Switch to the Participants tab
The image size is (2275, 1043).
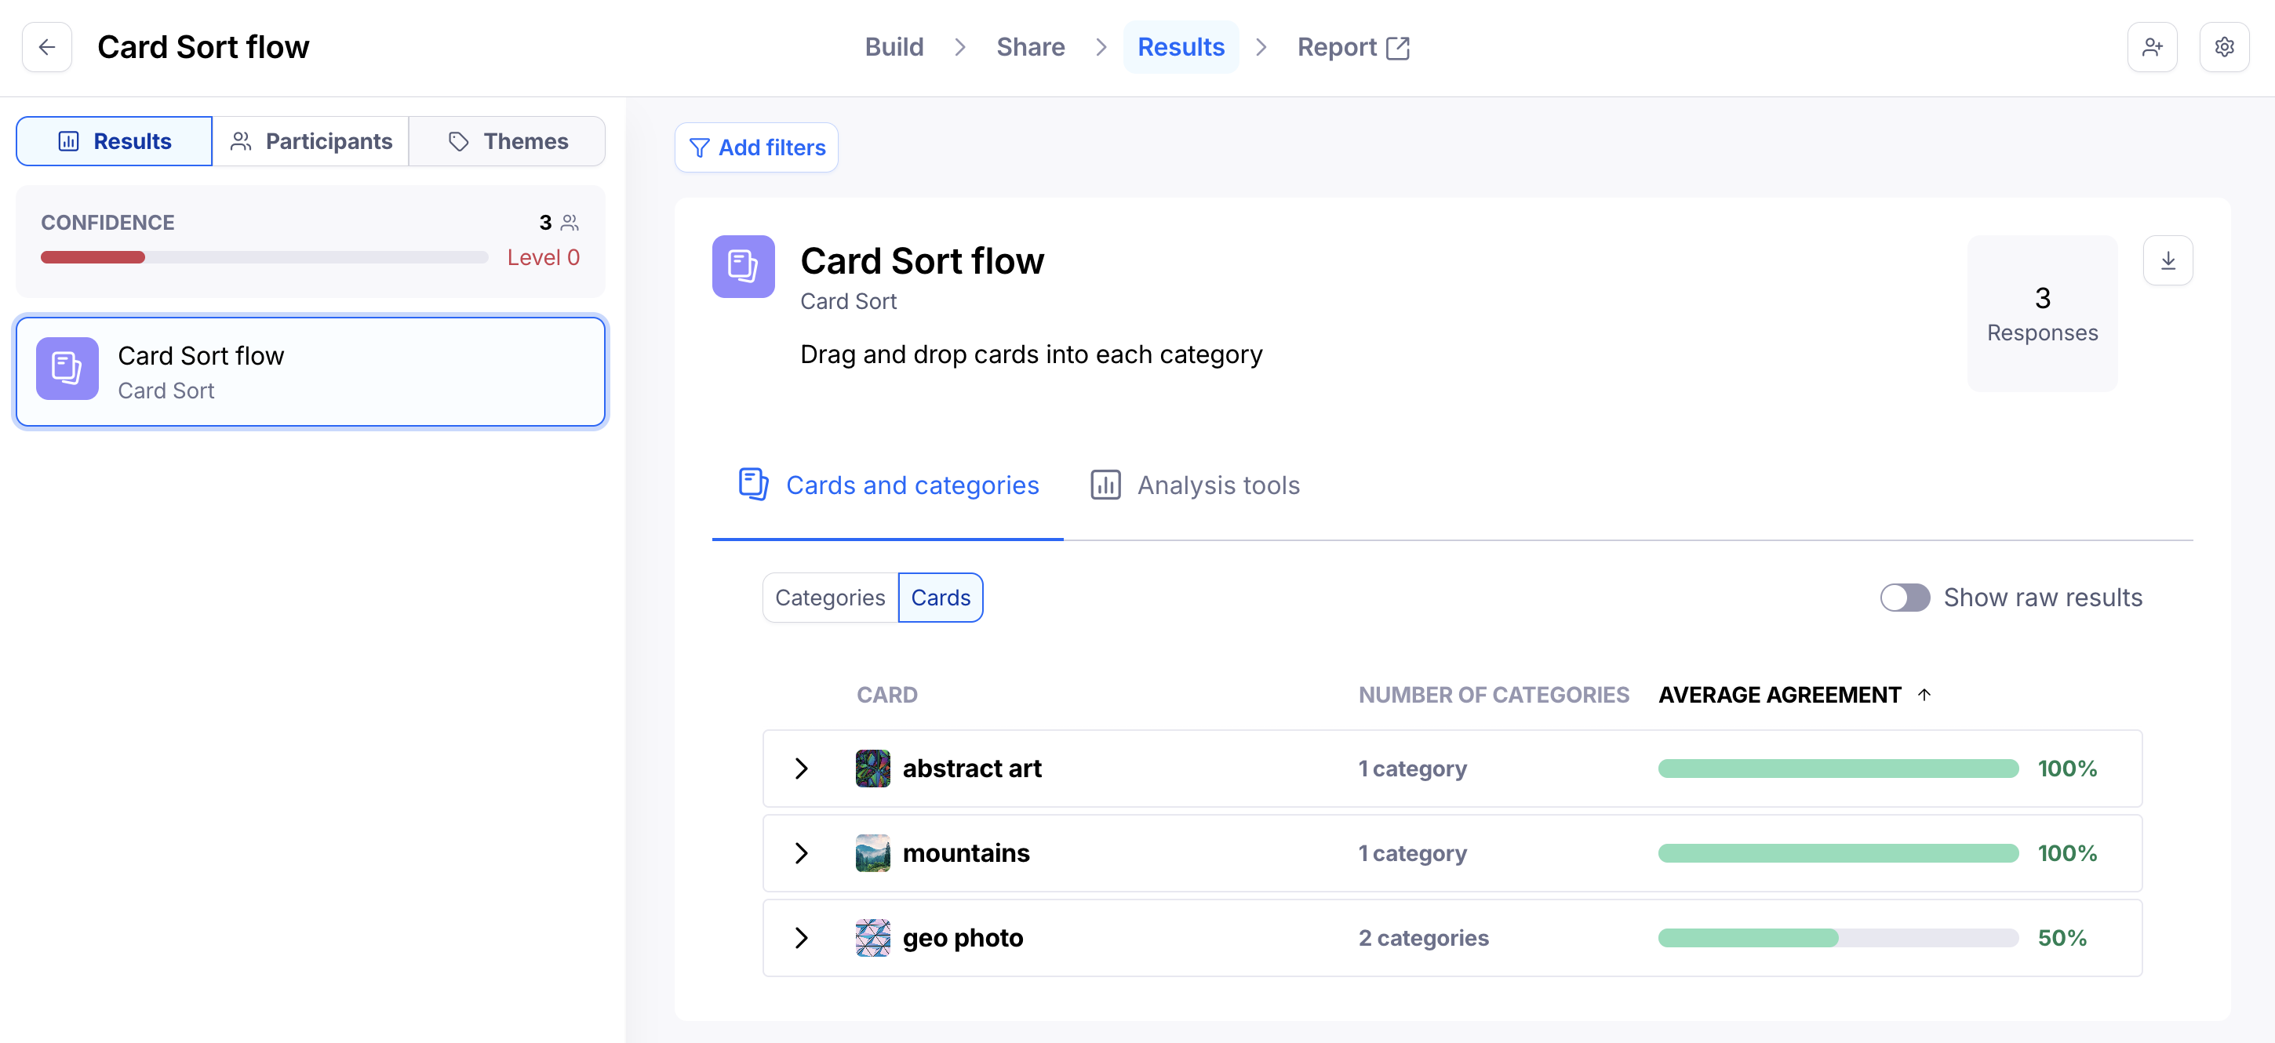[x=311, y=141]
